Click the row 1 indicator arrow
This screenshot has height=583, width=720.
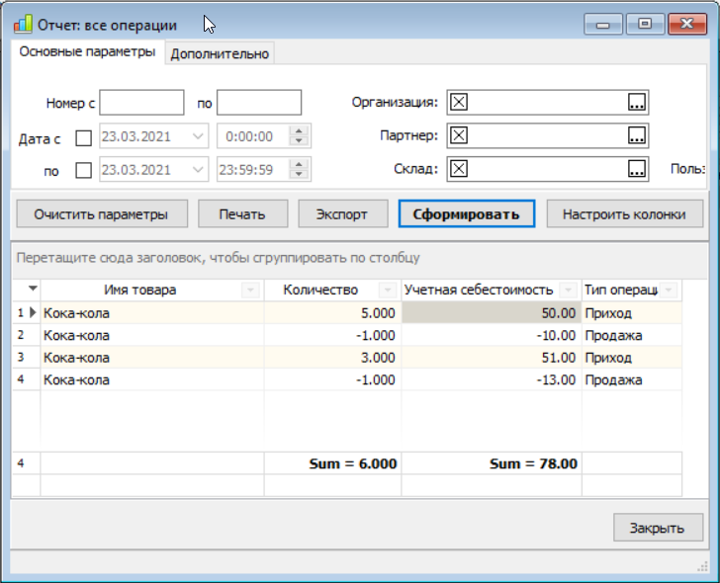(33, 312)
